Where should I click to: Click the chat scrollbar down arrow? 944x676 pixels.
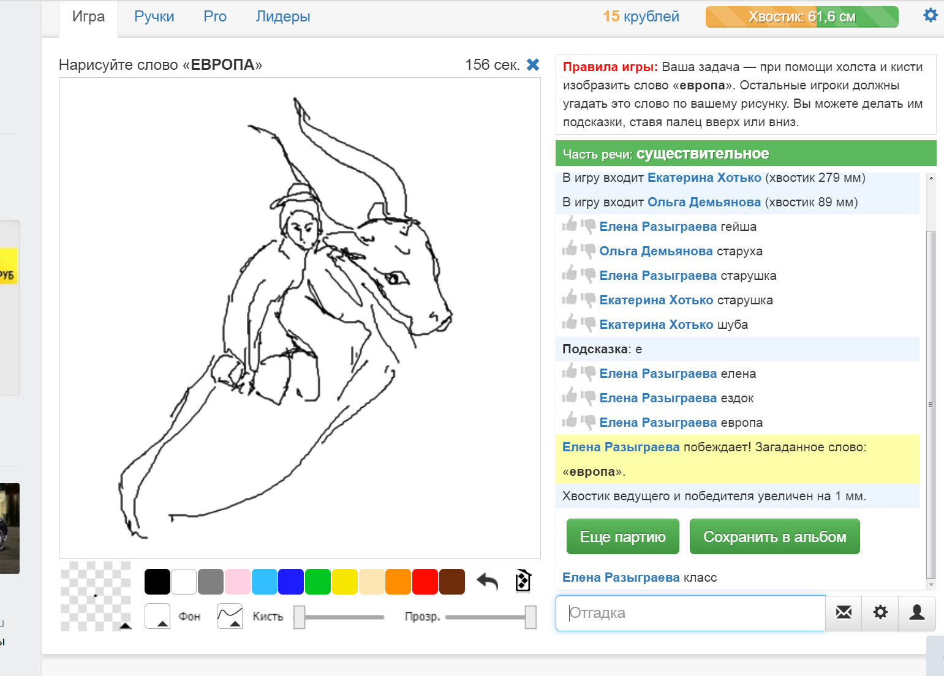(x=931, y=585)
